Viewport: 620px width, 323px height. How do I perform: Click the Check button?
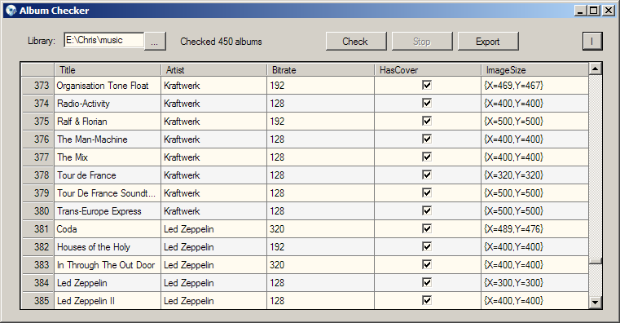pyautogui.click(x=356, y=41)
